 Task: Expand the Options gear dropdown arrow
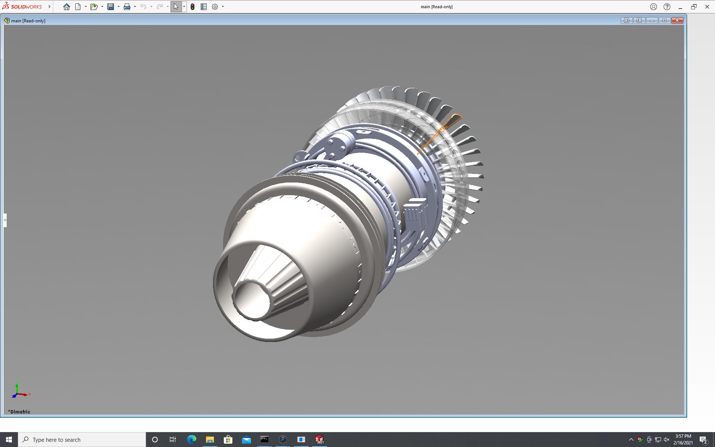223,7
